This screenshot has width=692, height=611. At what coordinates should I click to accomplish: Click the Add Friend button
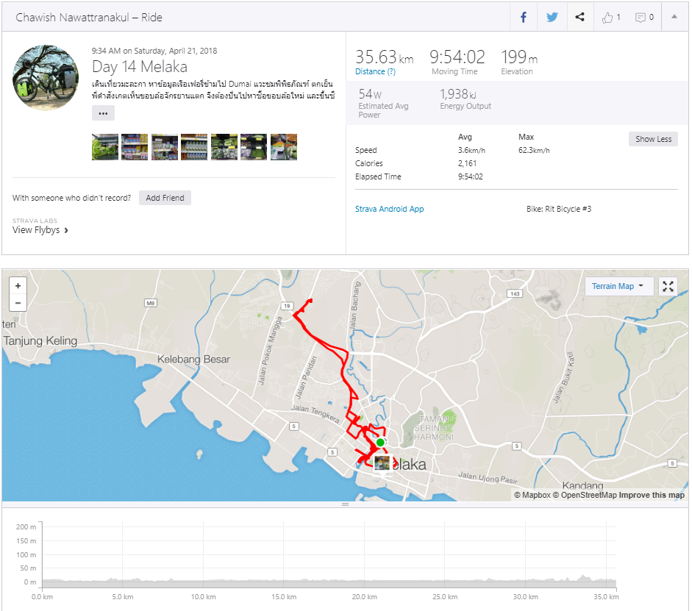tap(165, 198)
